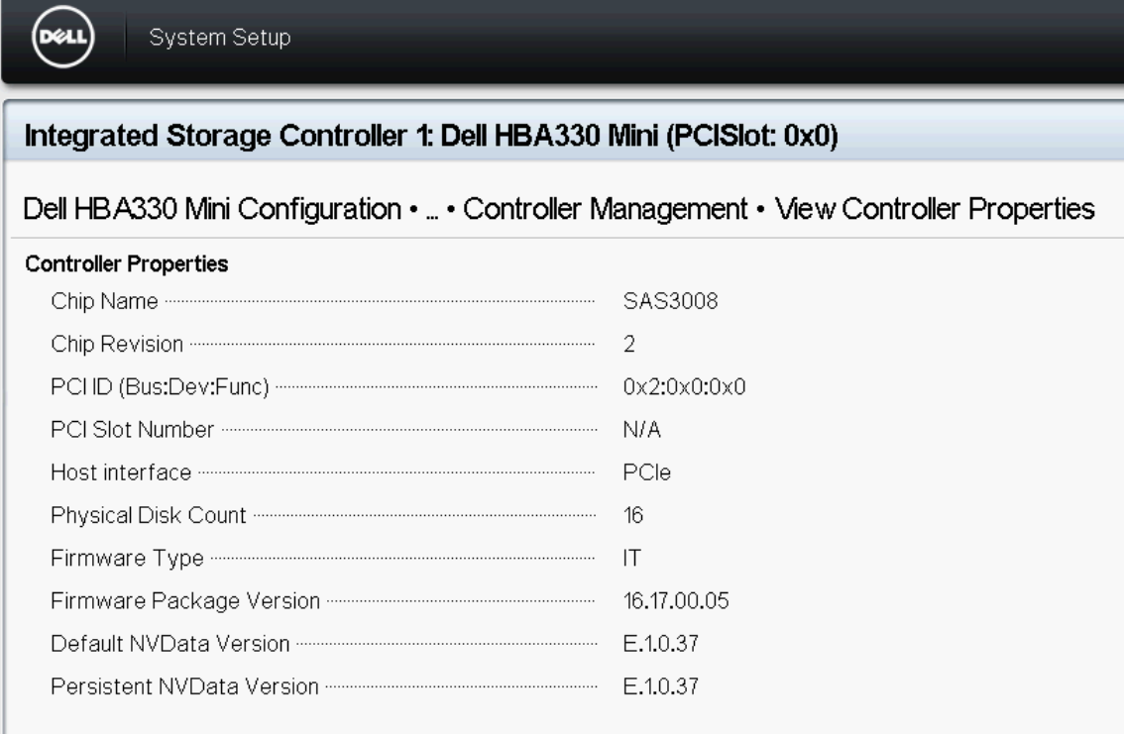Click the System Setup title
Image resolution: width=1124 pixels, height=734 pixels.
tap(220, 38)
